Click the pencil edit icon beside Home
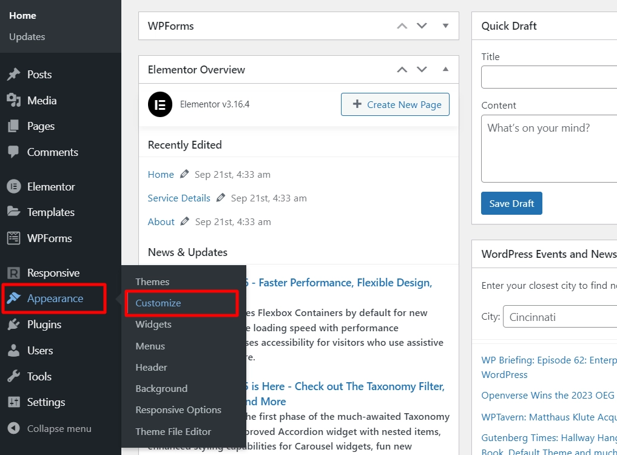 (184, 174)
